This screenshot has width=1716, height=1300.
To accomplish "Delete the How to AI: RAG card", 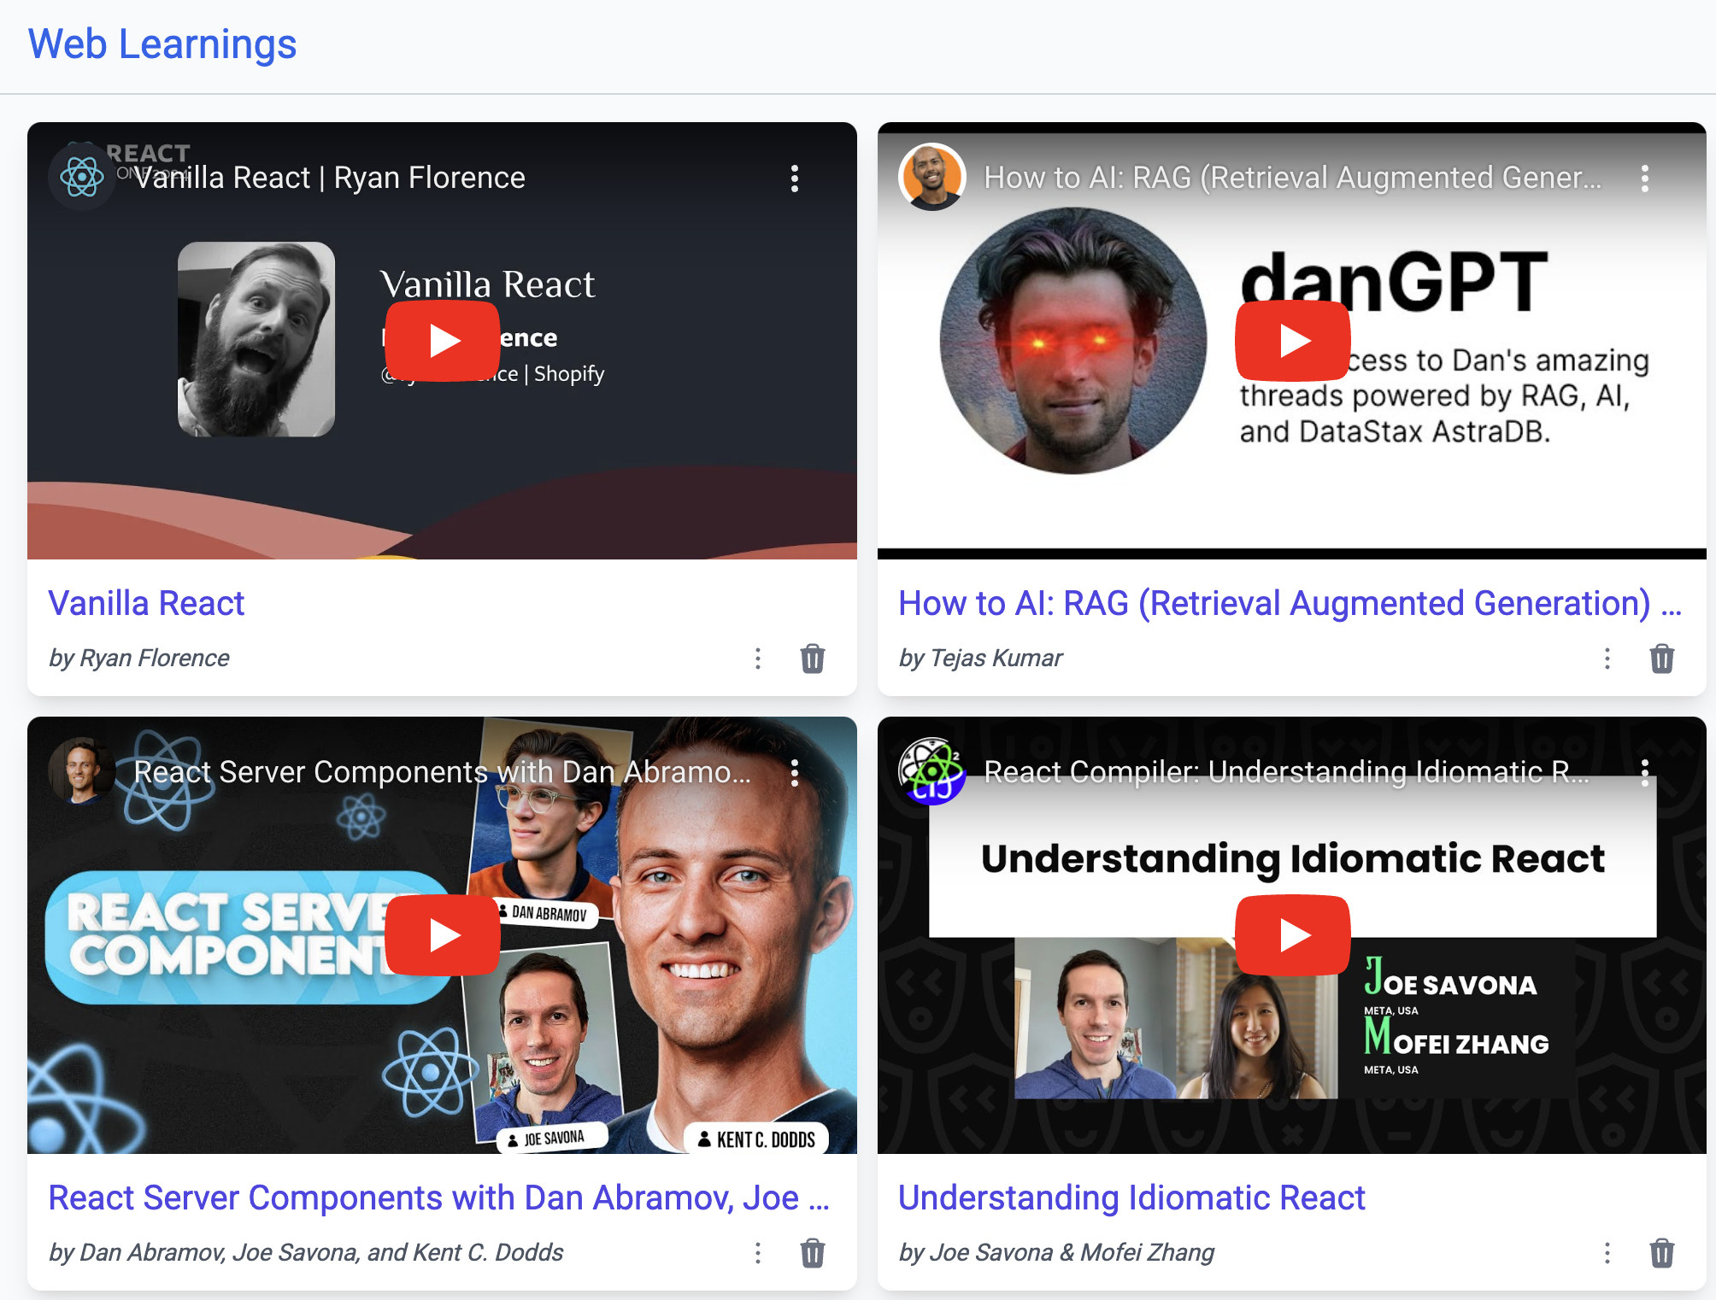I will click(1662, 659).
